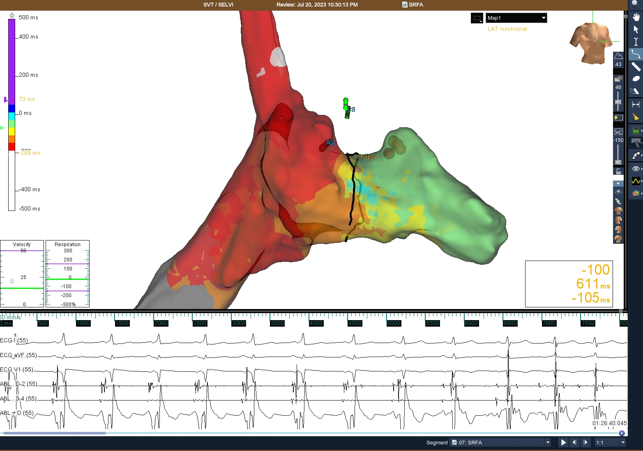Step forward one frame
The width and height of the screenshot is (643, 451).
point(585,442)
